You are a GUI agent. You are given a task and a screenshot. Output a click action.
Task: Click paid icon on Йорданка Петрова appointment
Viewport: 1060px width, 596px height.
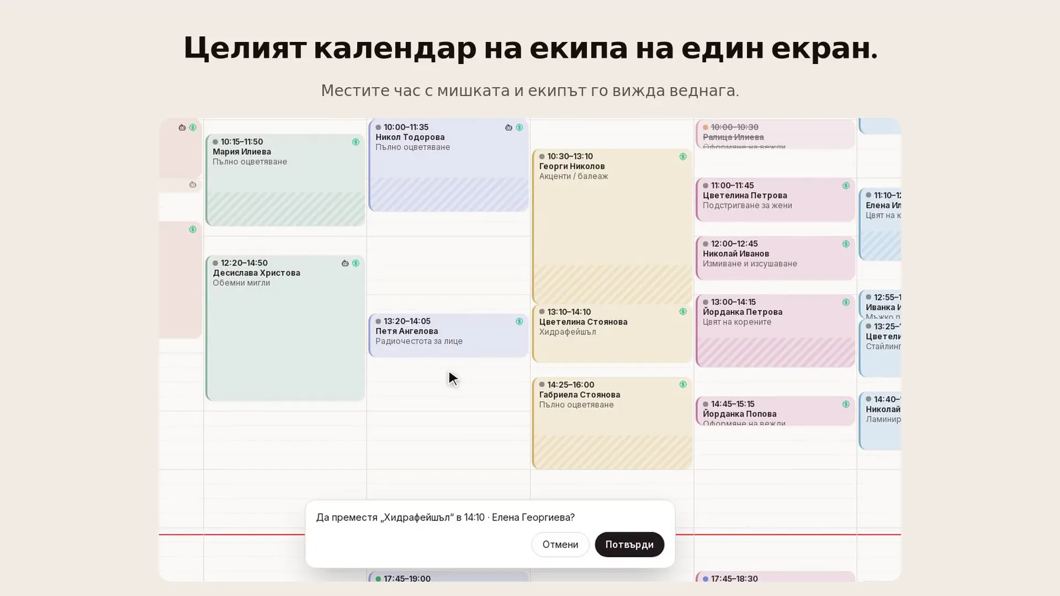click(x=846, y=302)
